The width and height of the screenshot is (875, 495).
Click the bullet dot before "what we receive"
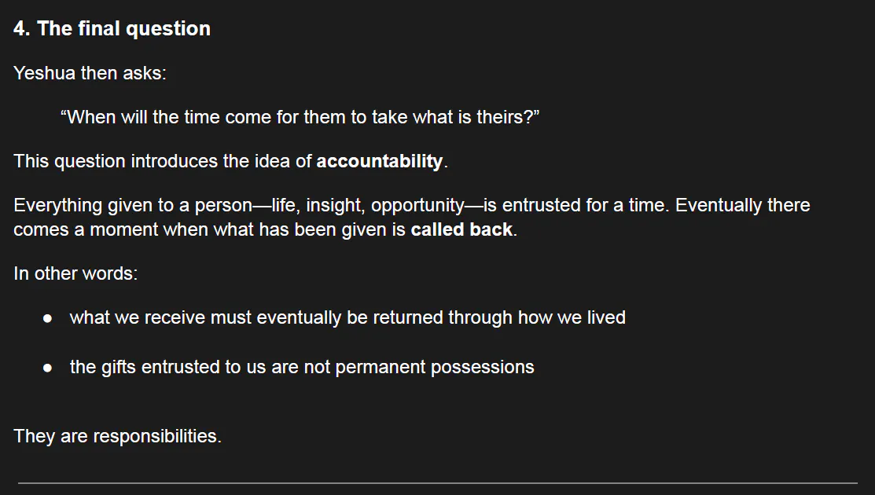tap(48, 318)
